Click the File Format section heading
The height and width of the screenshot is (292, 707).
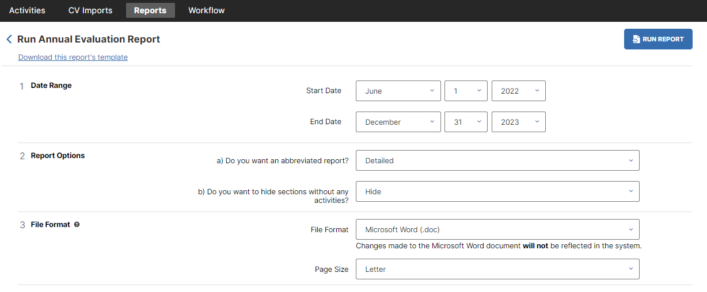coord(51,225)
